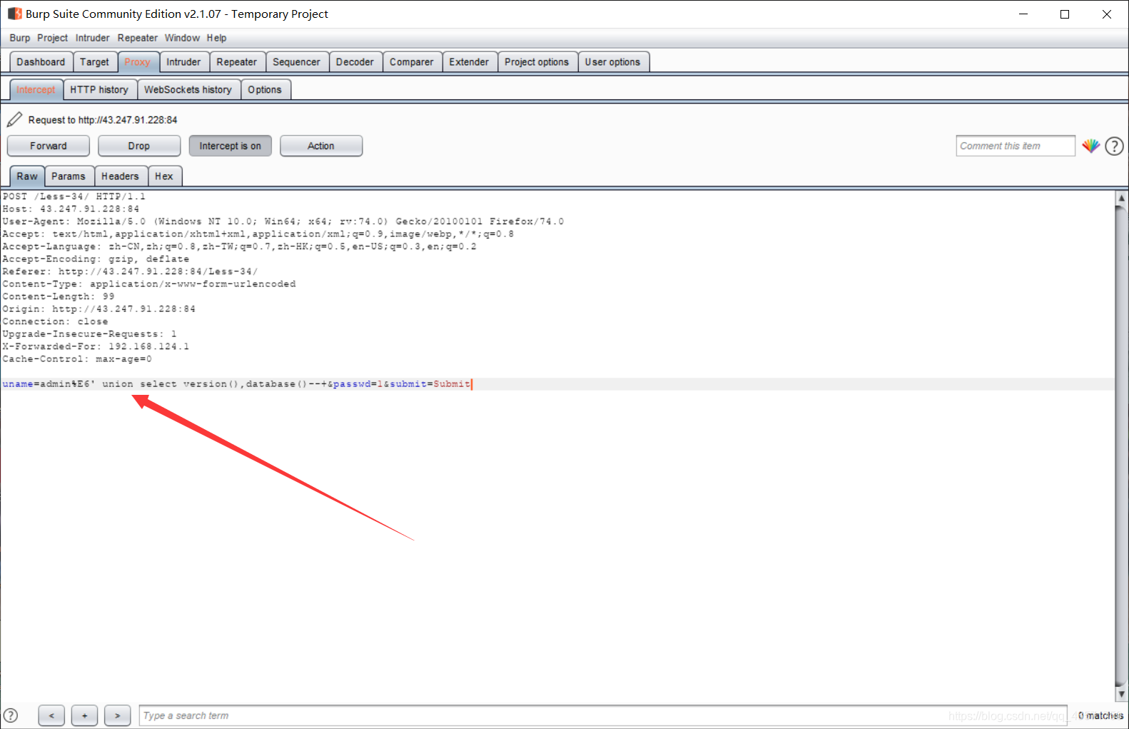Open the Proxy Options sub-tab
Image resolution: width=1129 pixels, height=729 pixels.
tap(265, 90)
